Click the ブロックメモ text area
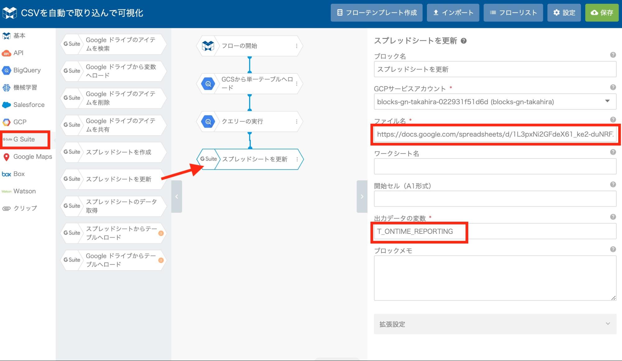Image resolution: width=622 pixels, height=361 pixels. (x=495, y=278)
